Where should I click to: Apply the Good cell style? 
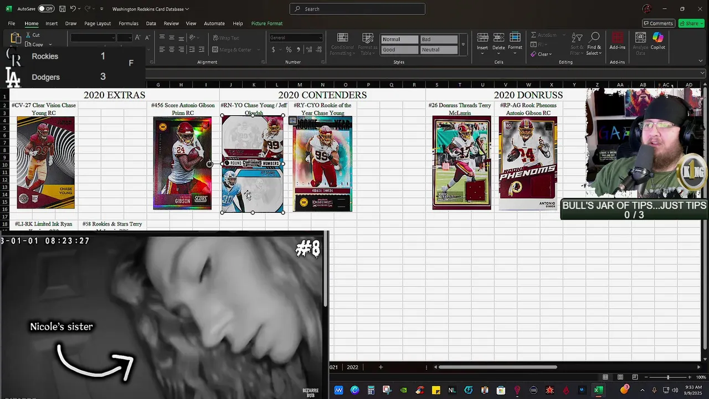click(399, 49)
